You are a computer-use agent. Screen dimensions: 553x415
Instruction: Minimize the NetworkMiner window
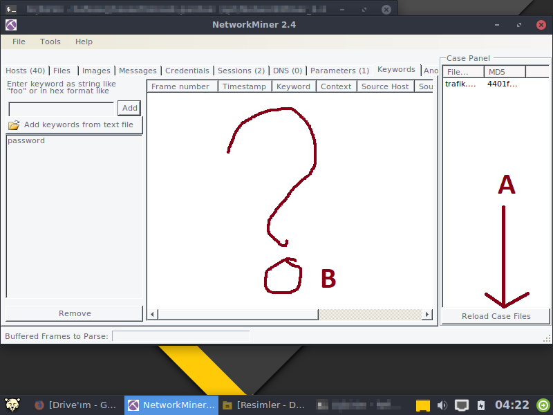pos(497,25)
